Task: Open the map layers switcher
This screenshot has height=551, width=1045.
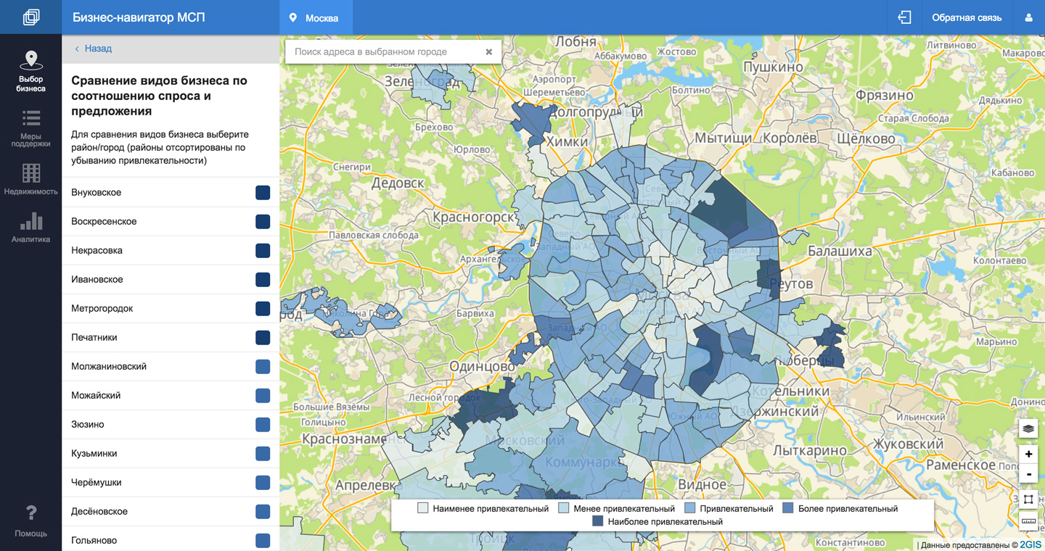Action: [1028, 428]
